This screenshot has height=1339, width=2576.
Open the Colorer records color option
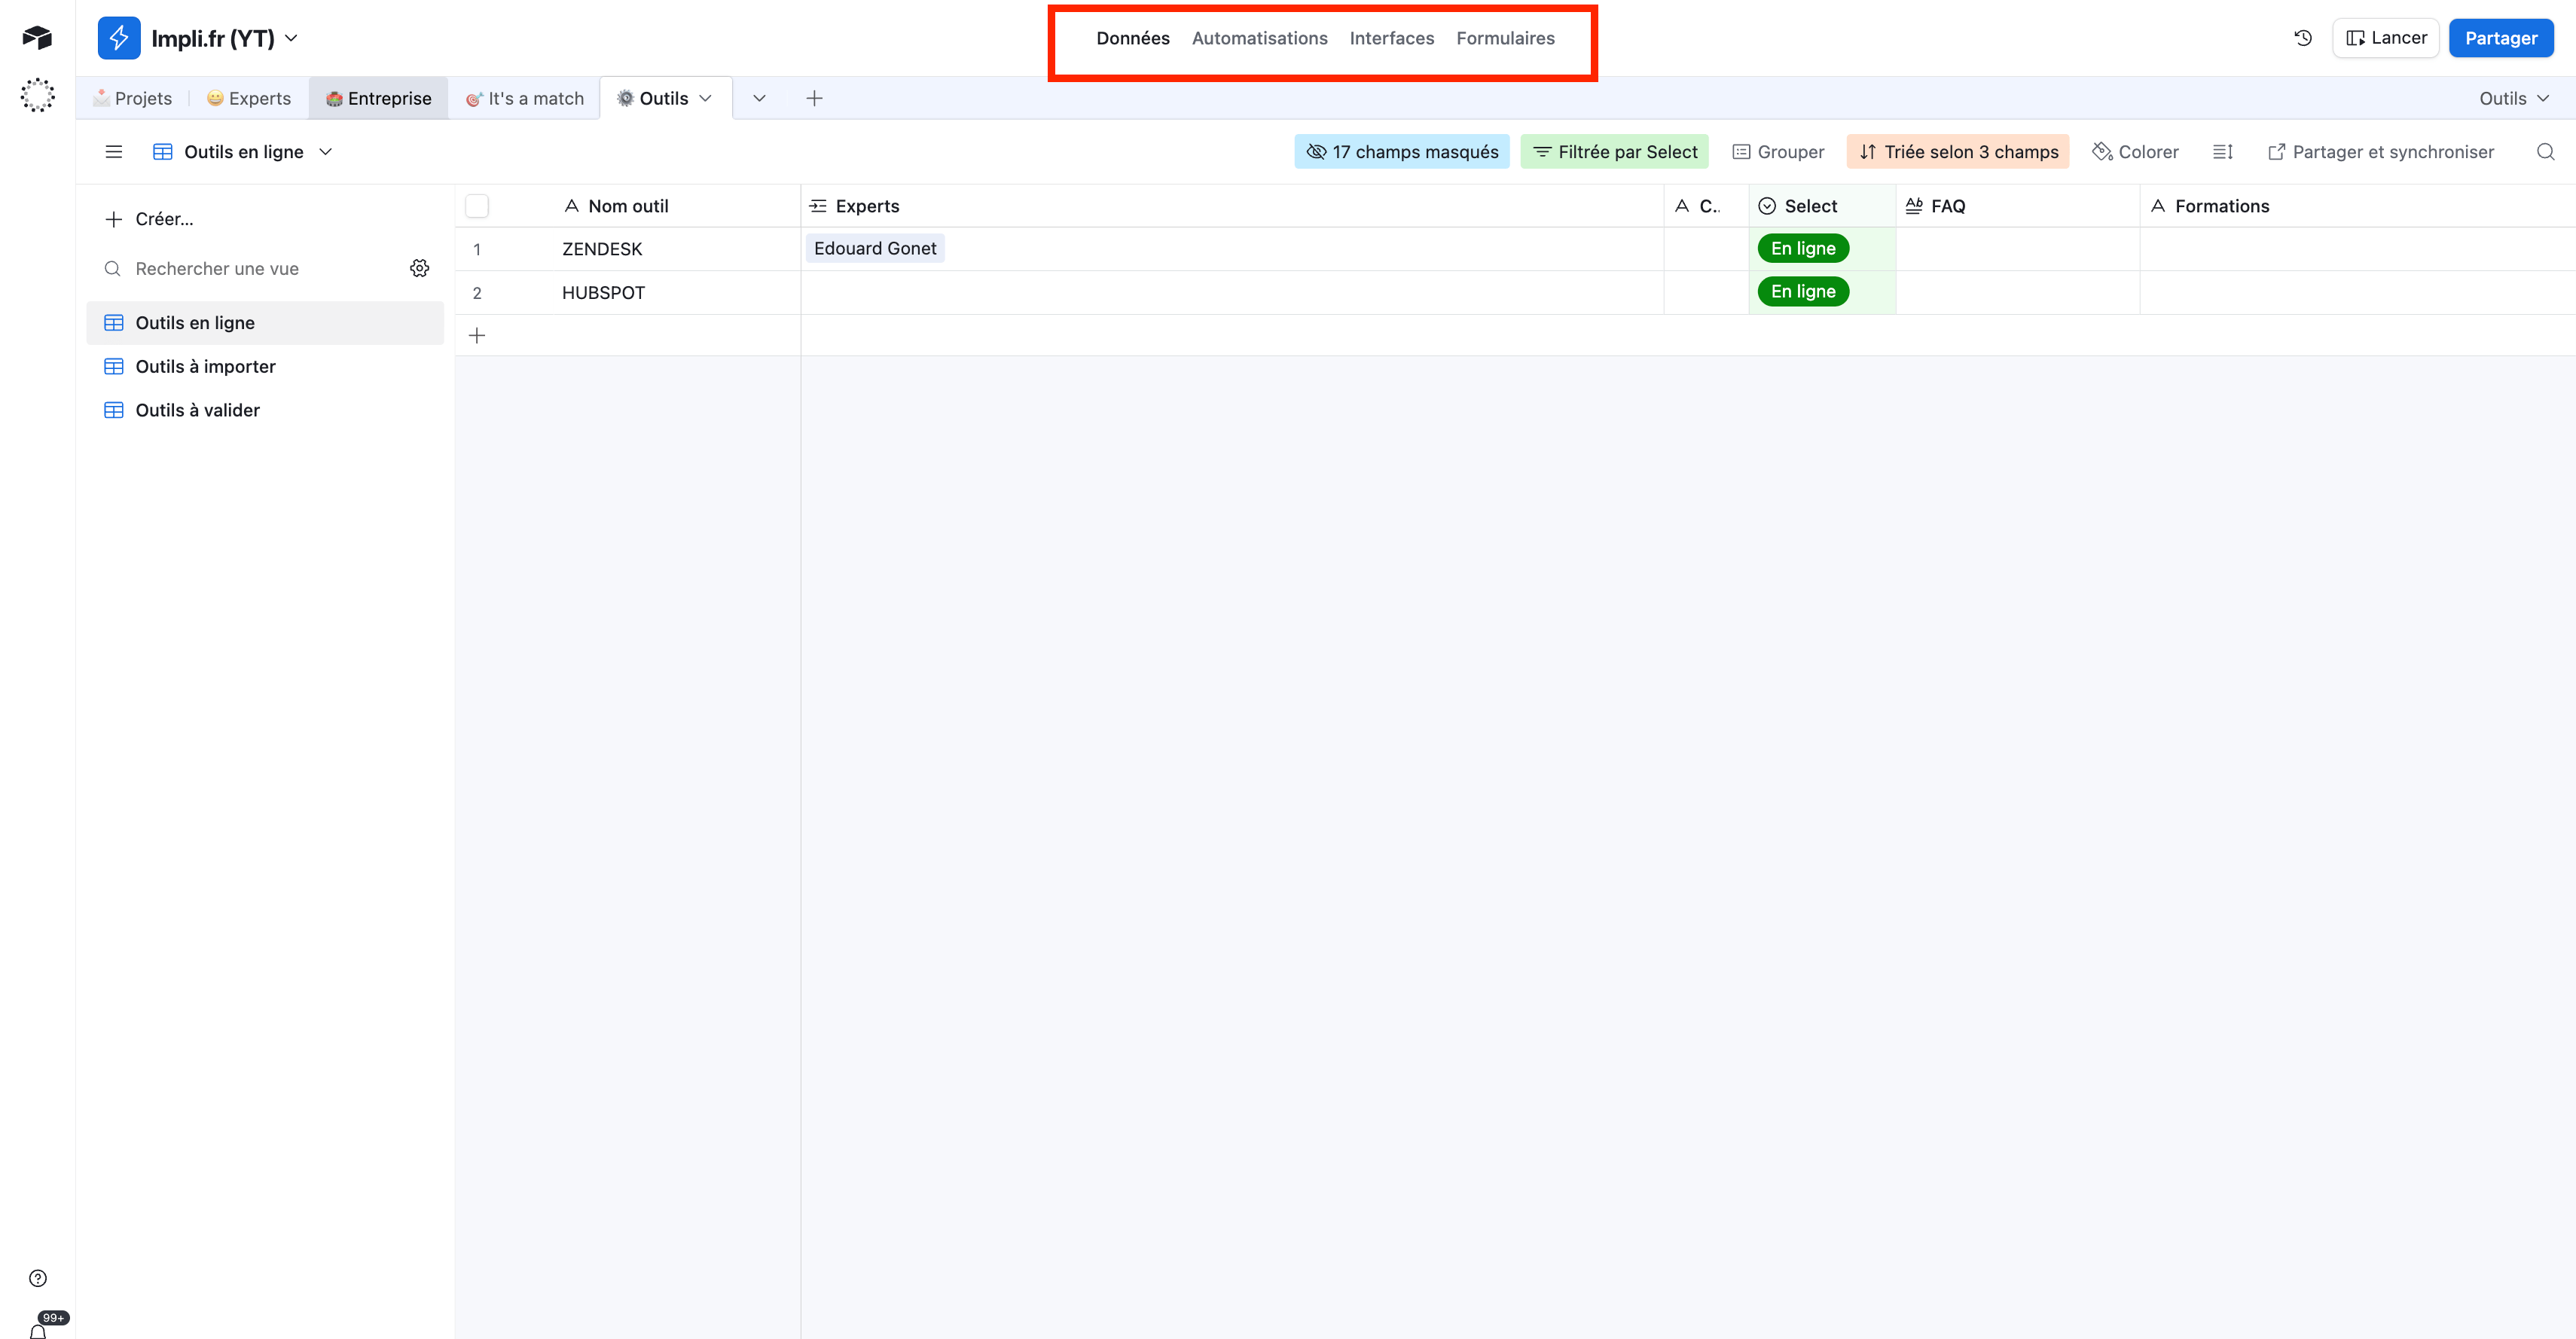2135,152
